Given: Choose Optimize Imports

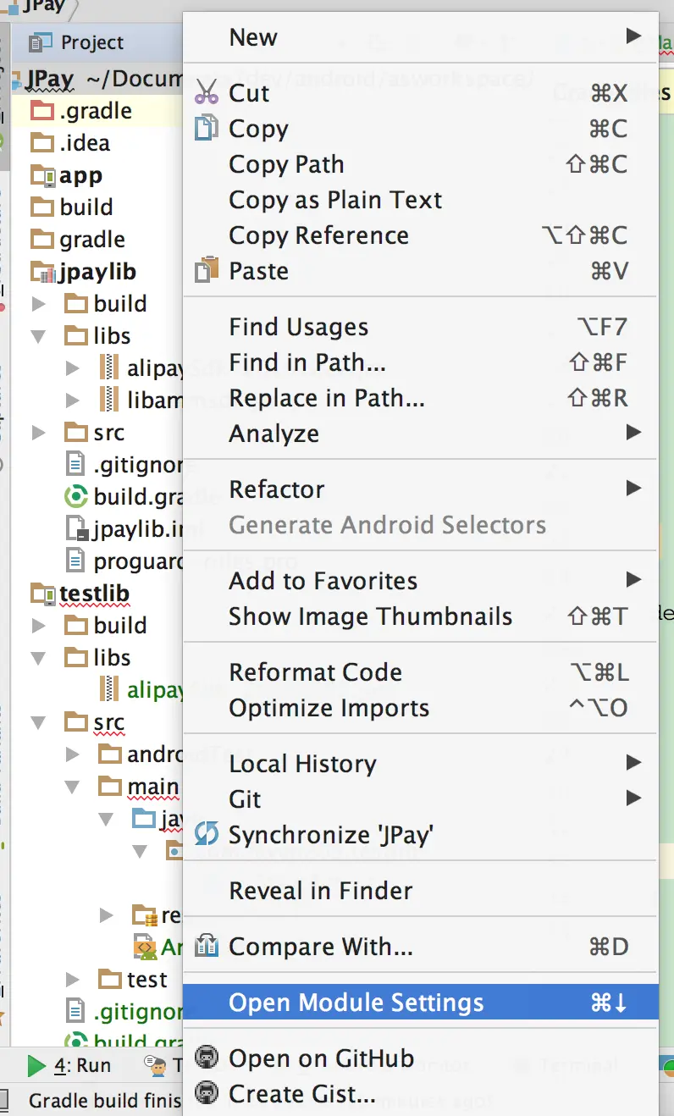Looking at the screenshot, I should click(x=421, y=707).
